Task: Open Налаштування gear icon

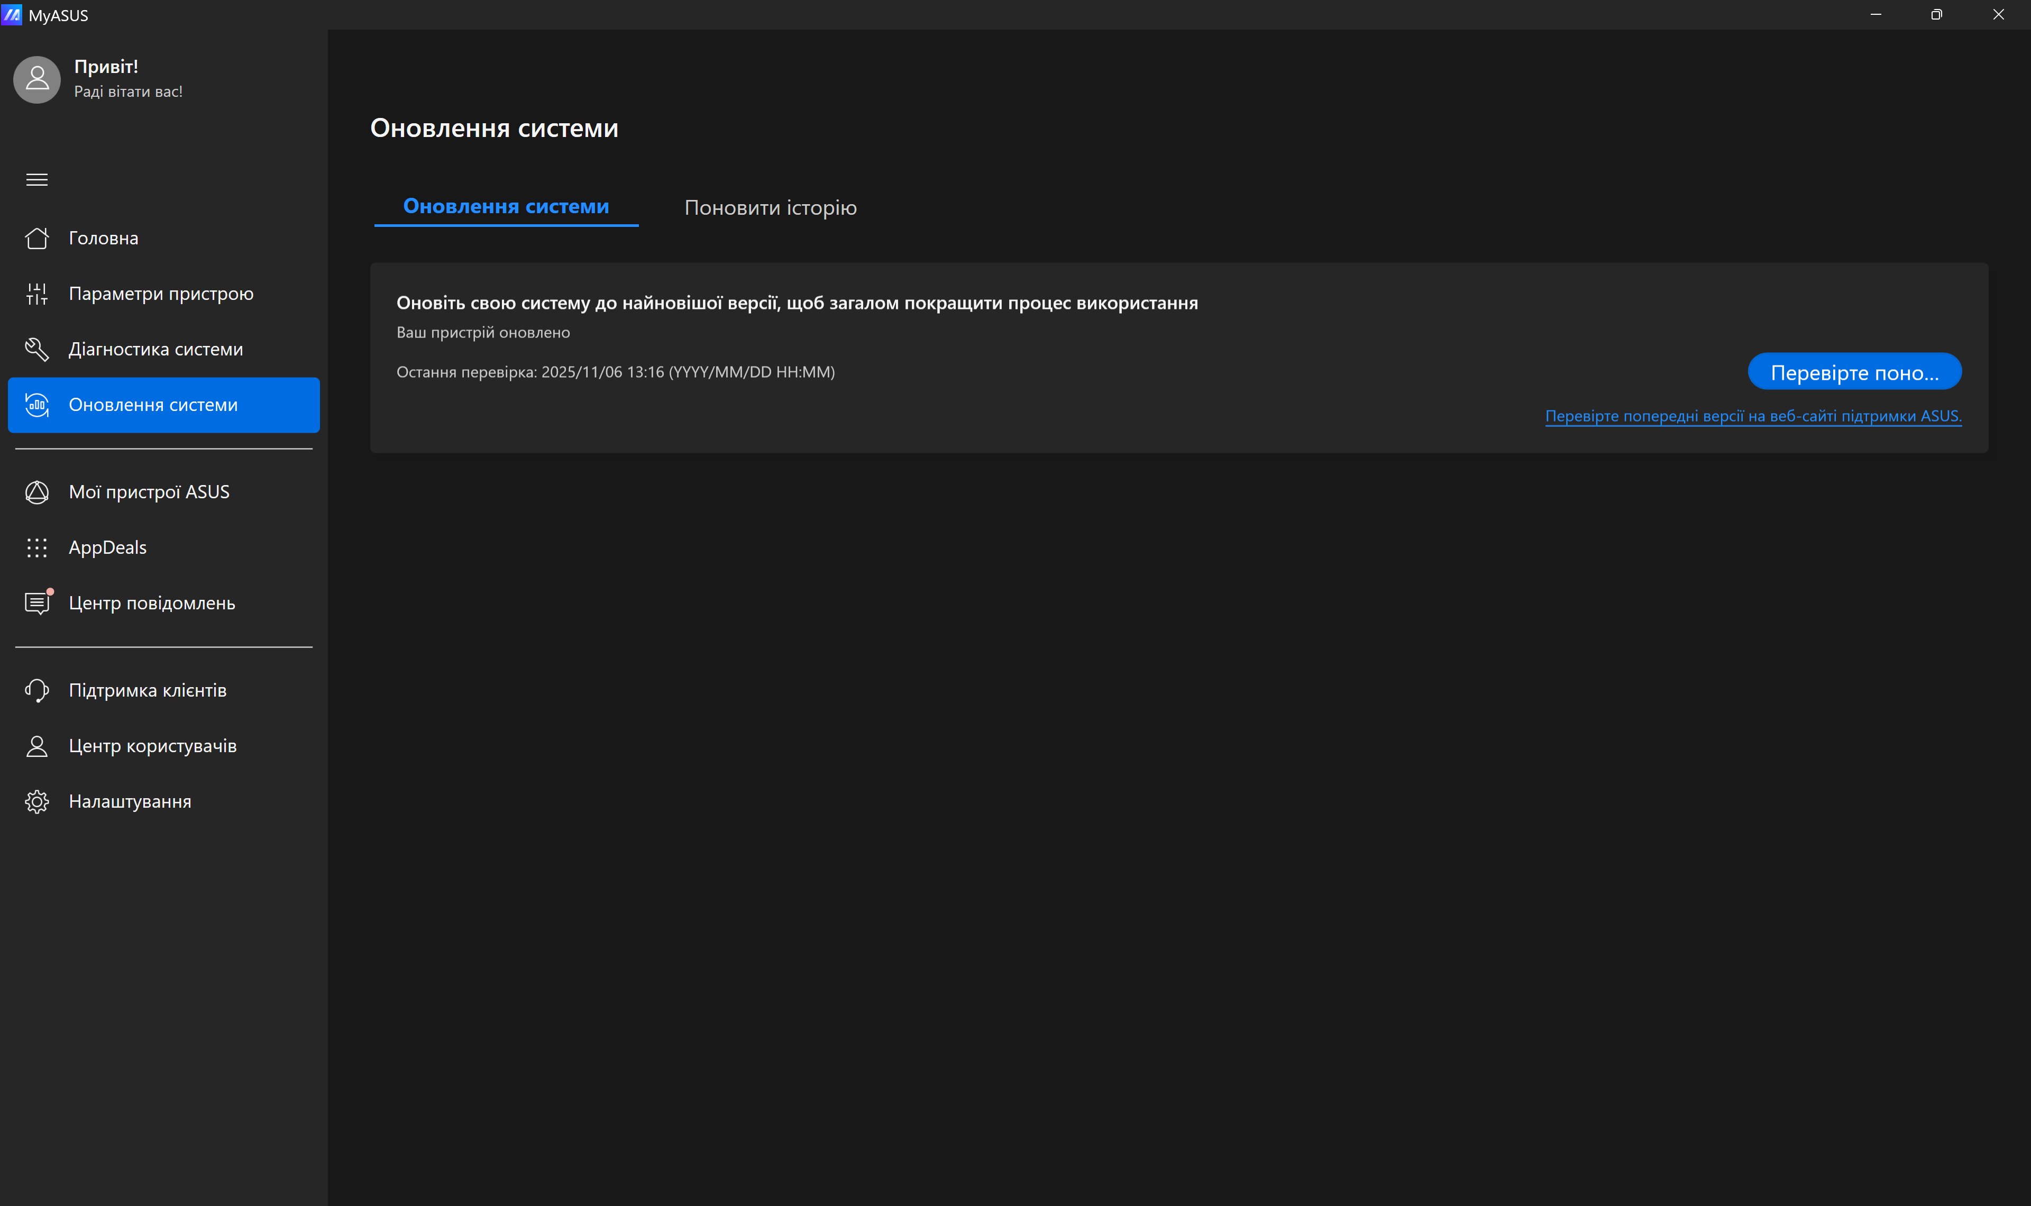Action: coord(36,801)
